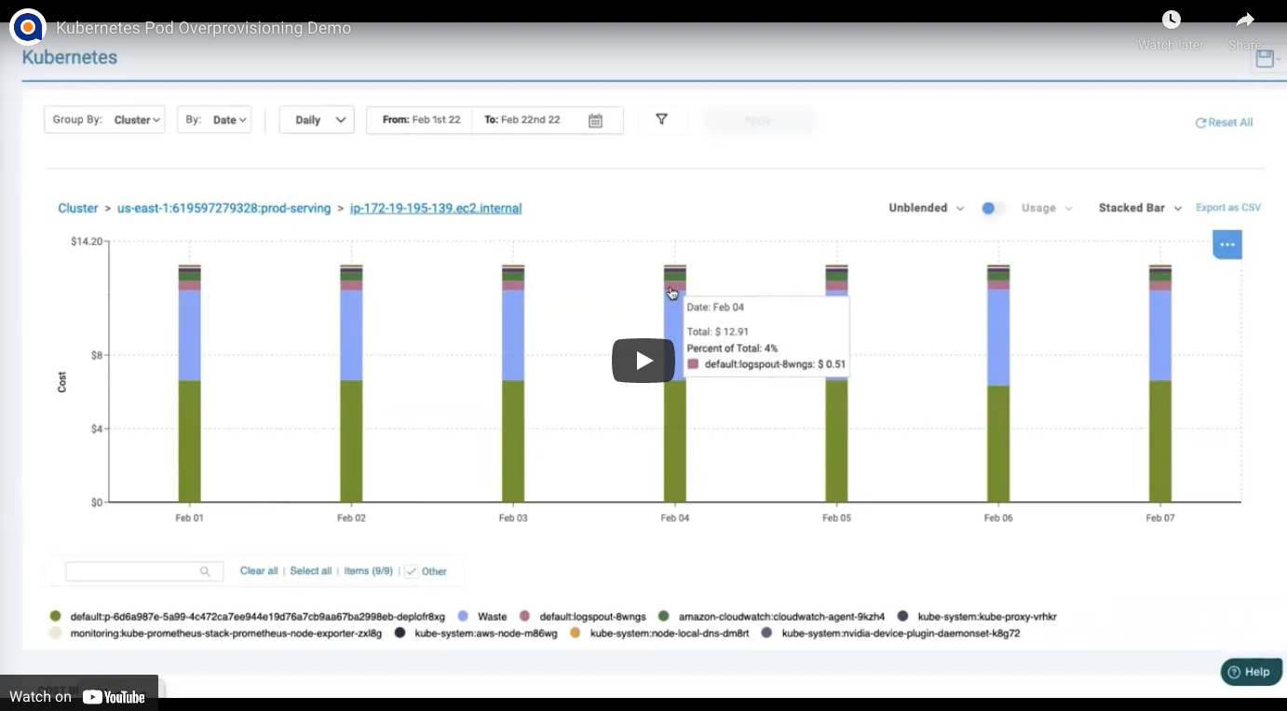Toggle kube-system:nvidia-device-plugin-daemonset-k8g72 legend item

pyautogui.click(x=890, y=634)
